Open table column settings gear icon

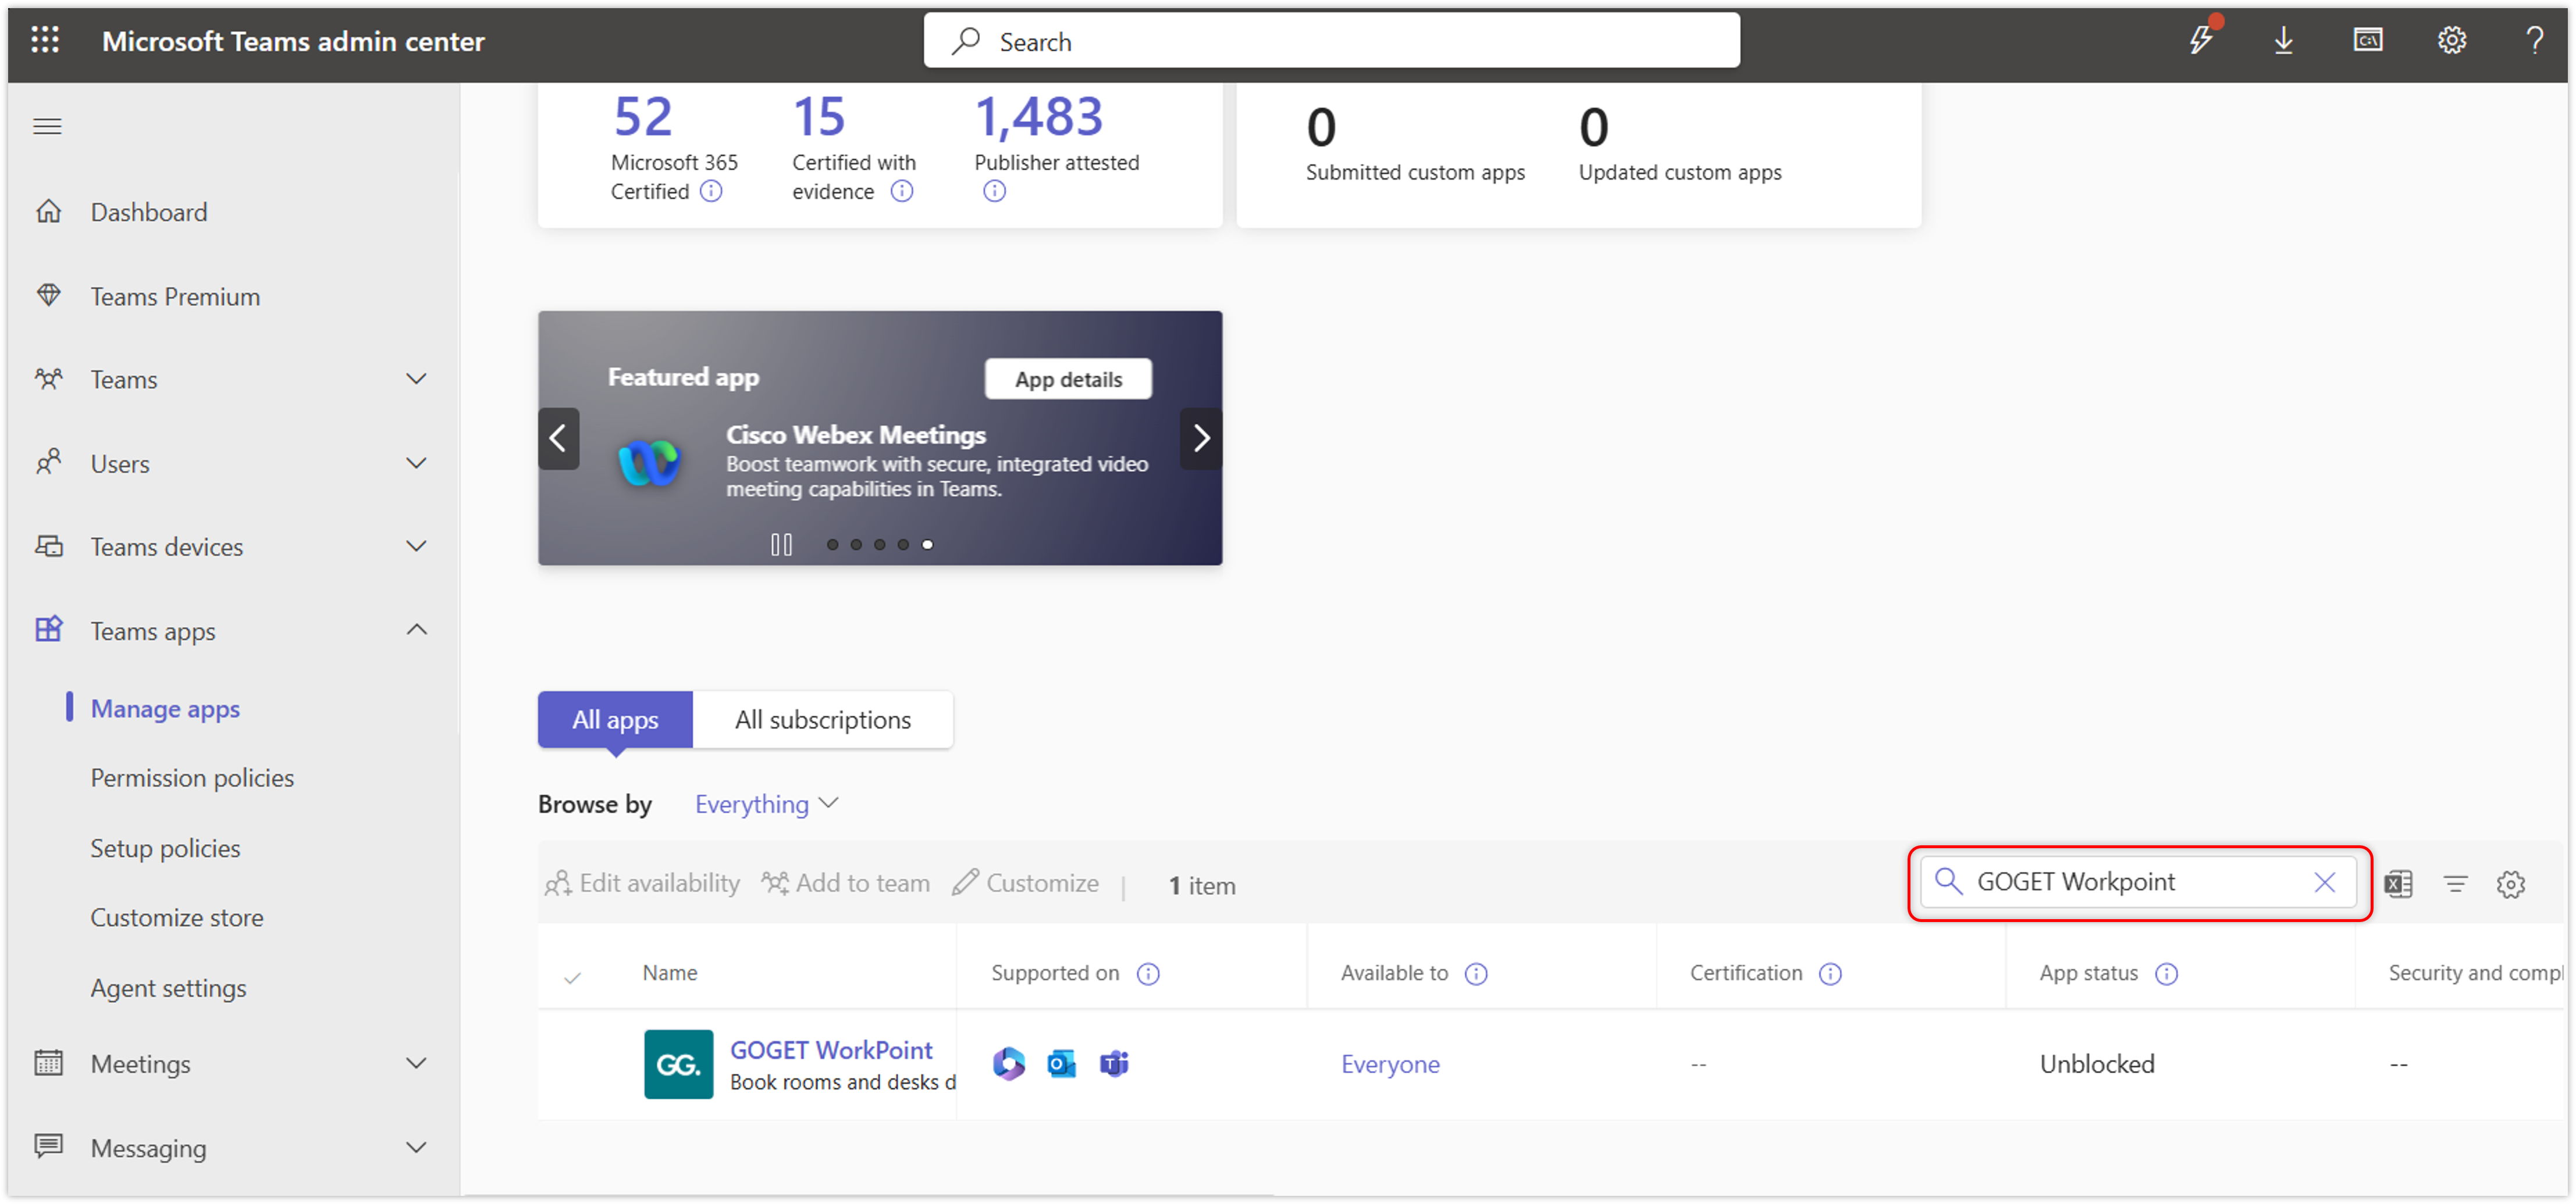pyautogui.click(x=2511, y=884)
